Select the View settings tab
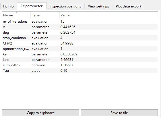The height and width of the screenshot is (118, 161). 98,6
